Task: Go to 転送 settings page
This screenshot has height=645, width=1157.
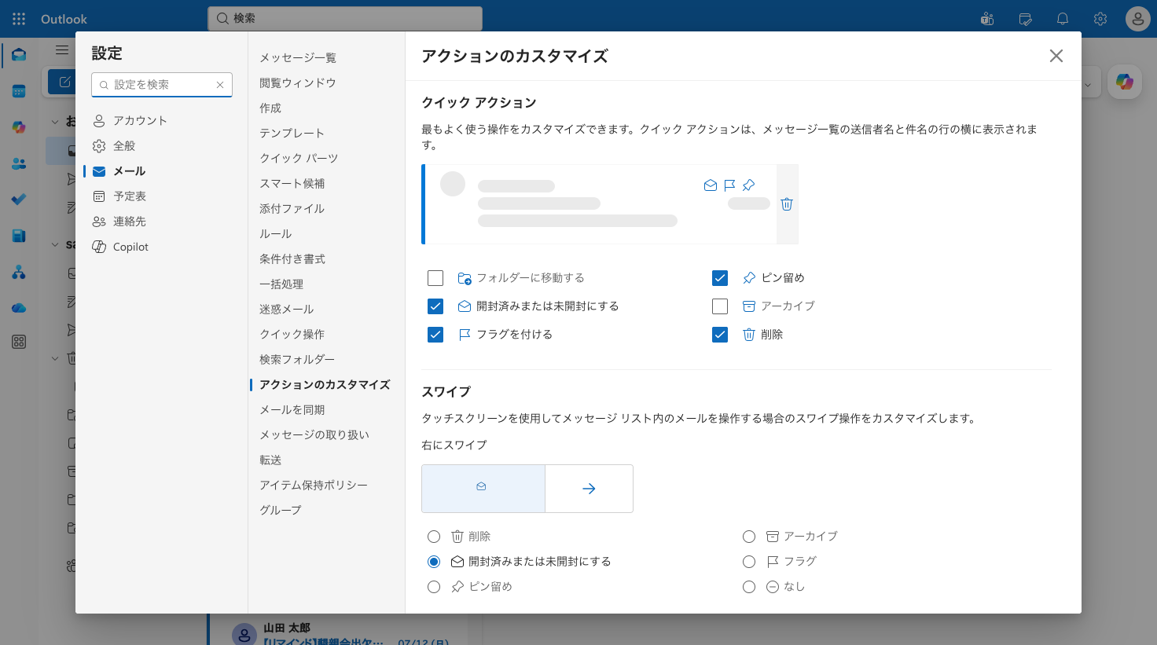Action: [270, 460]
